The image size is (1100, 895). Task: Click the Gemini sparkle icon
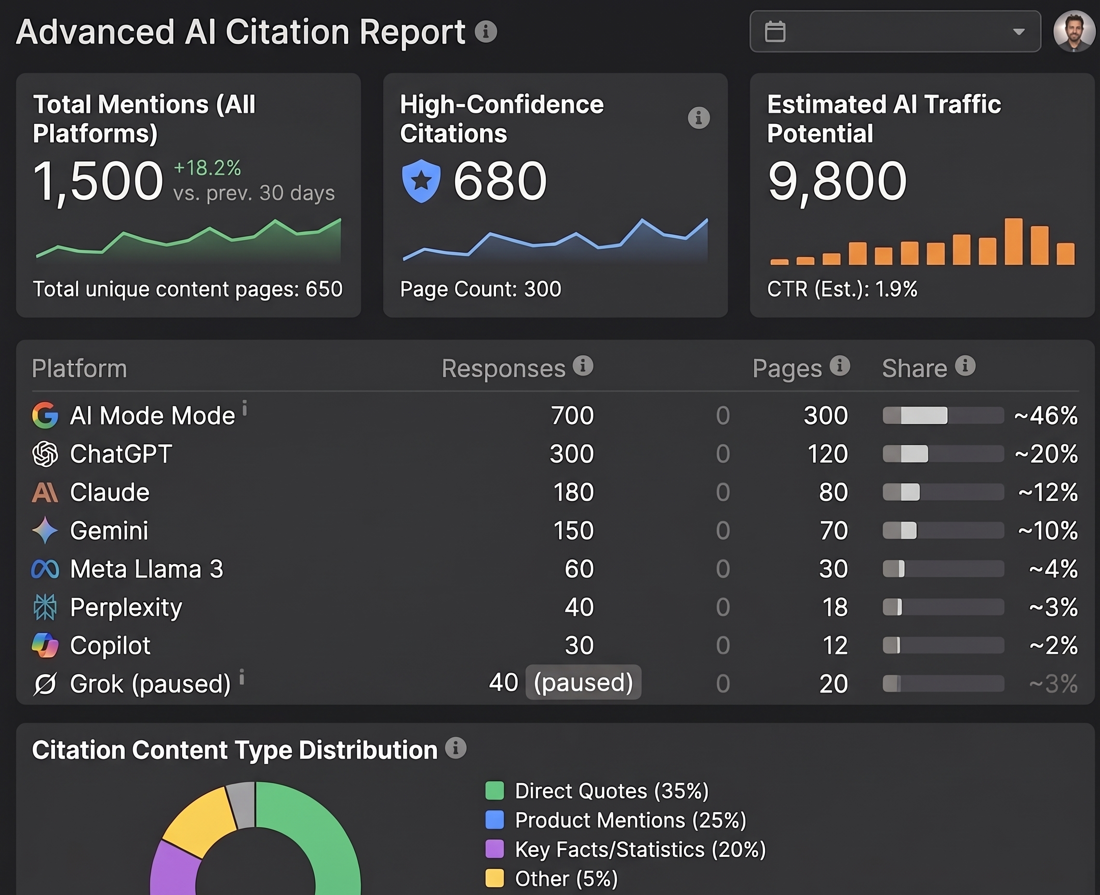(45, 530)
